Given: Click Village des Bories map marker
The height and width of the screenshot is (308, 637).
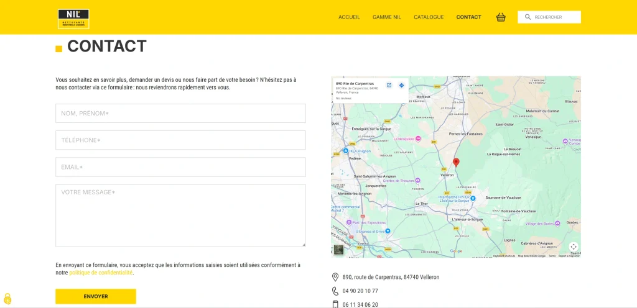Looking at the screenshot, I should coord(557,224).
